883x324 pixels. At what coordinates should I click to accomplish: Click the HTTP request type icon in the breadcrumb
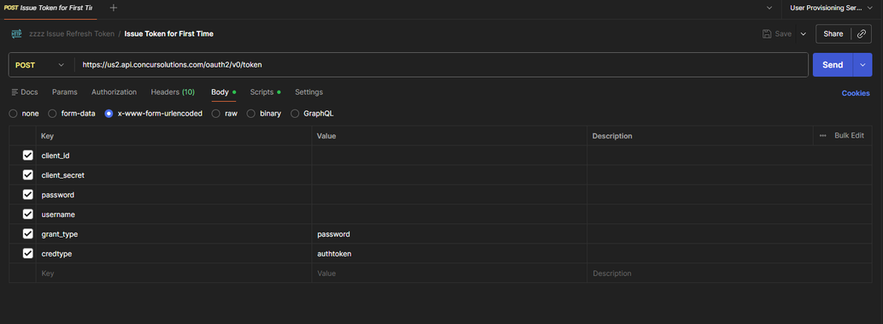pos(16,34)
